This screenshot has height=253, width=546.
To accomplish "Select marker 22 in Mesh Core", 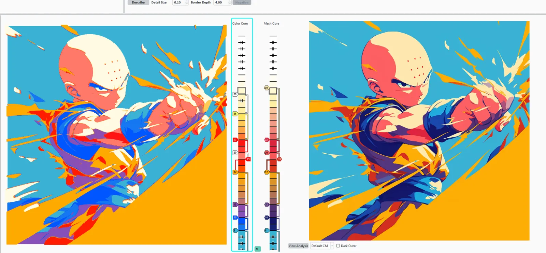I will click(267, 140).
